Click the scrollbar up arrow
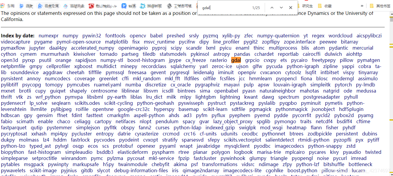The image size is (393, 176). click(391, 13)
